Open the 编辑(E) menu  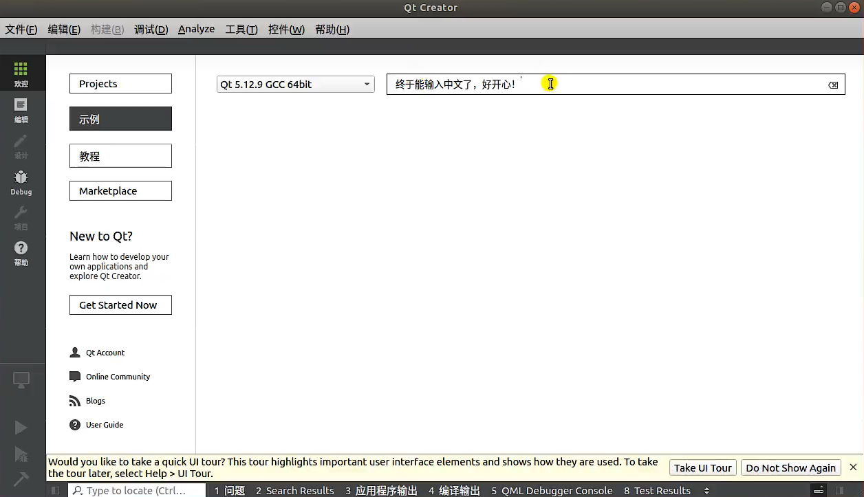click(x=64, y=30)
